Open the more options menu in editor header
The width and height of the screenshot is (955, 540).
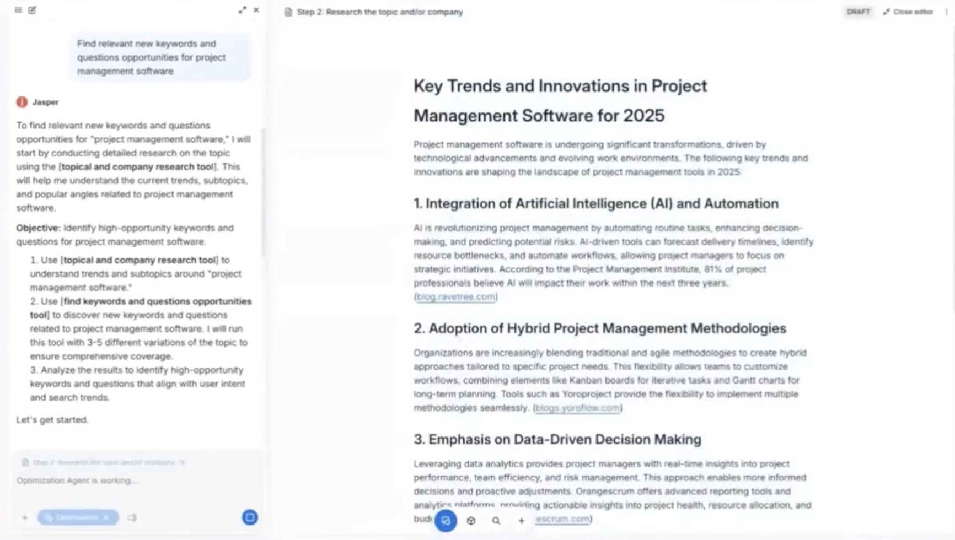coord(946,12)
